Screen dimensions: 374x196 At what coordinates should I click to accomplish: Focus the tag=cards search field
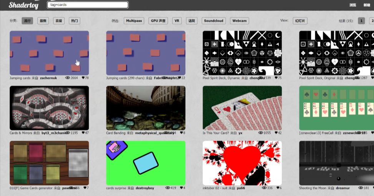coord(88,5)
